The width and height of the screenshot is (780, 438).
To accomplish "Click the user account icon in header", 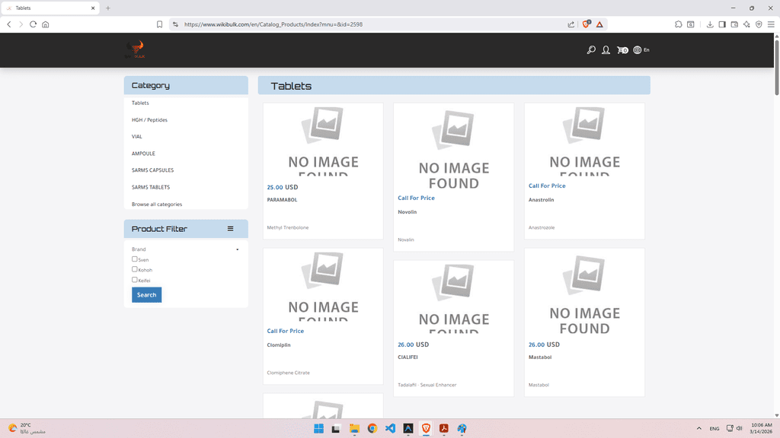I will pyautogui.click(x=606, y=50).
